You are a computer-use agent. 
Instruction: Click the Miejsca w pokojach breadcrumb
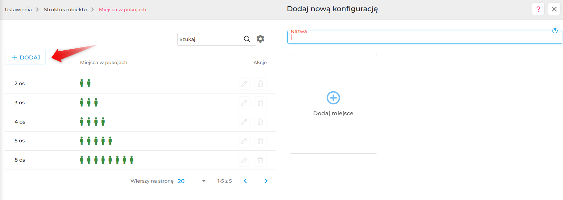point(123,10)
